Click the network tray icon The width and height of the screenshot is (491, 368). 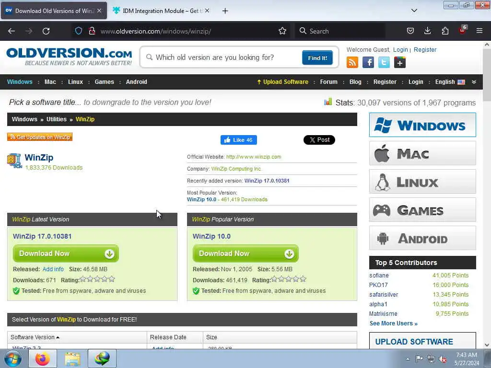tap(431, 359)
